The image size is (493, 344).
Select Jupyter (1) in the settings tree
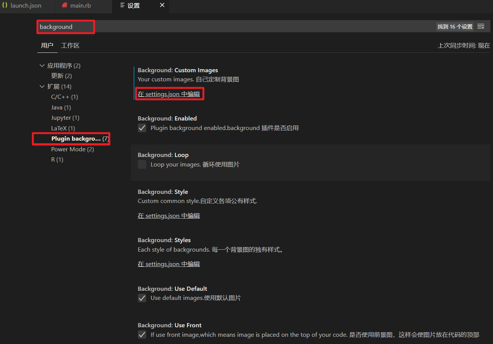click(65, 118)
